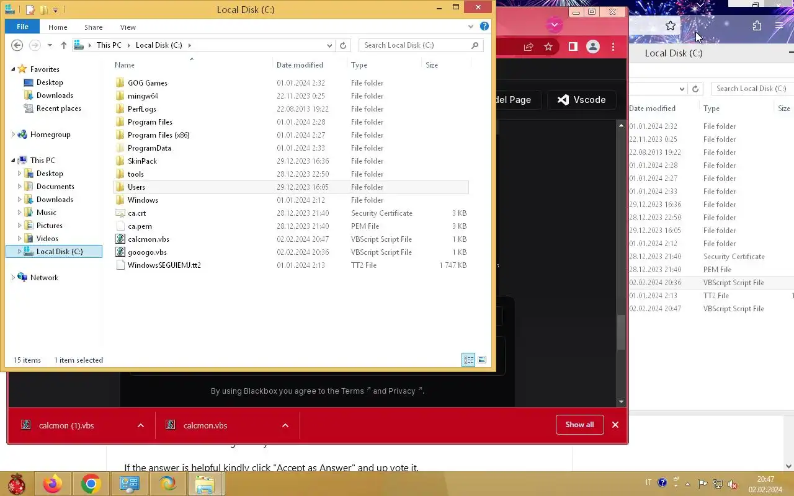The width and height of the screenshot is (794, 496).
Task: Sort by the Size column header in front window
Action: pos(432,65)
